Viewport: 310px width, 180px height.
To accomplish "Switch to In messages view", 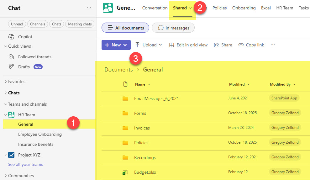I will (173, 28).
